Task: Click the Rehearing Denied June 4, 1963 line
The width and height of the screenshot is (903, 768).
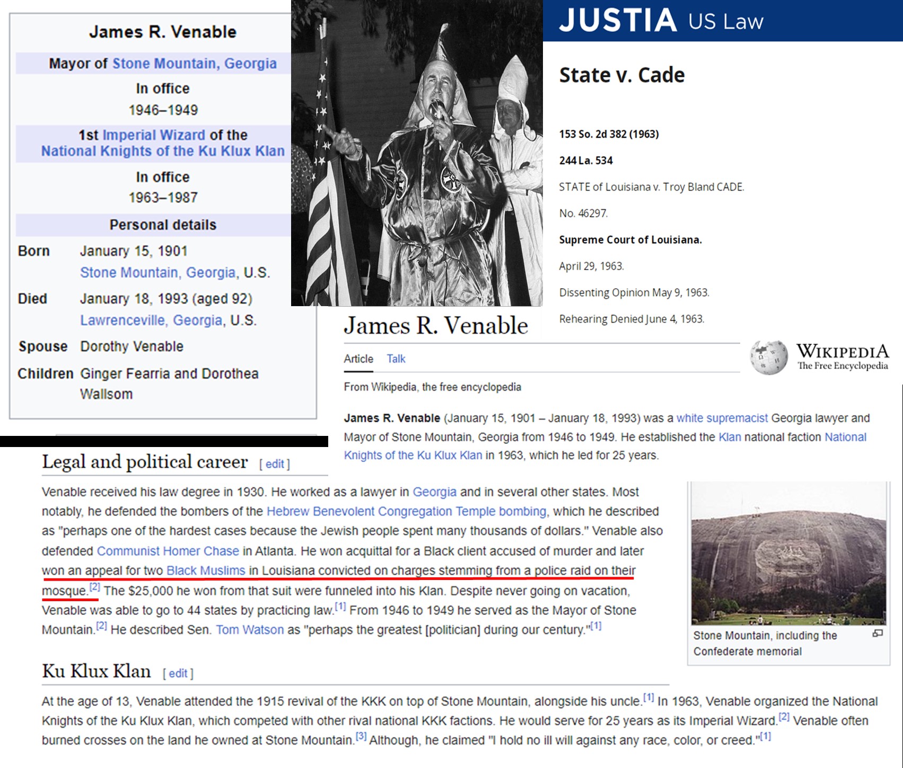Action: click(x=632, y=319)
